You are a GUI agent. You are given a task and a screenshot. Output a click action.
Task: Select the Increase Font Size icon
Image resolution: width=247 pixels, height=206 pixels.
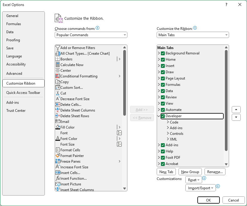click(58, 167)
